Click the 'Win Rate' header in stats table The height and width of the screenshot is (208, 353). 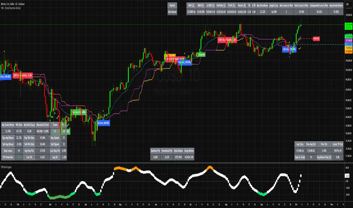tap(19, 125)
